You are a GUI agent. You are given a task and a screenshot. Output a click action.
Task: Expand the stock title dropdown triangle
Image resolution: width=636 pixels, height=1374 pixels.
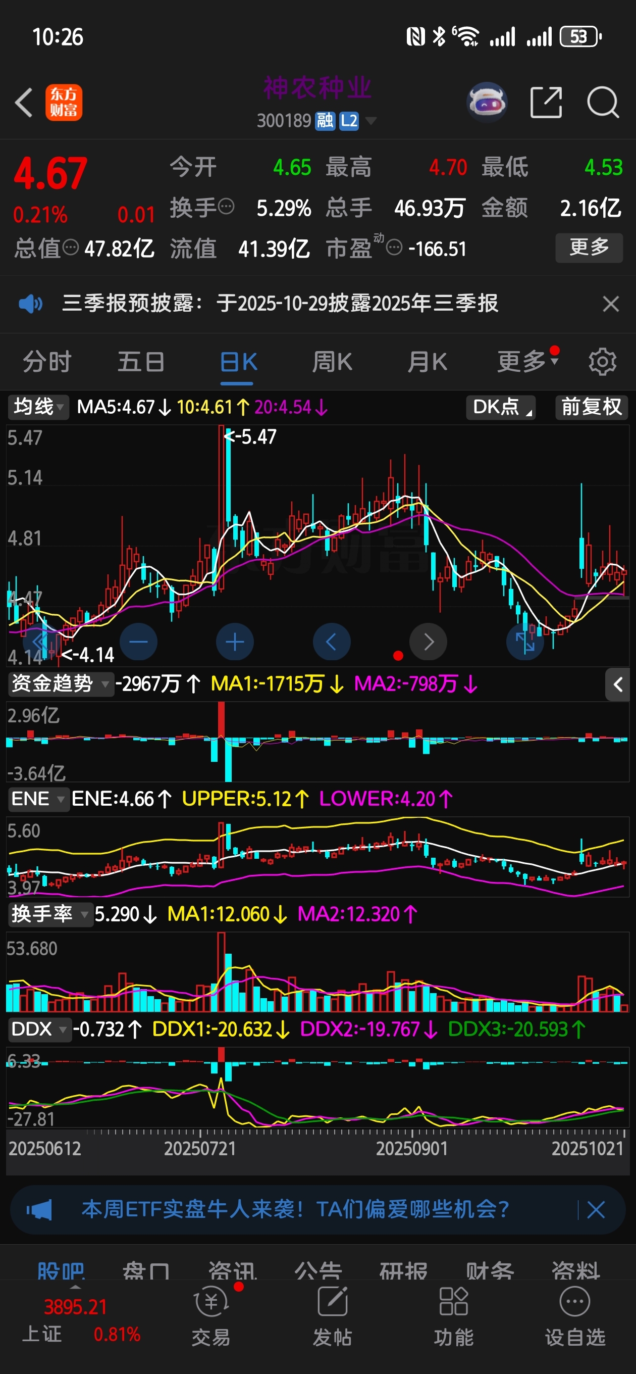coord(370,121)
